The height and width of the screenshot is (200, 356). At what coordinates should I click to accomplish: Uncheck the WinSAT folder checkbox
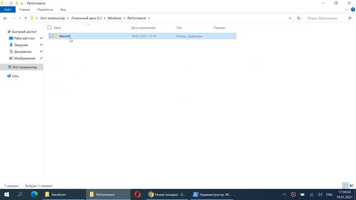click(x=51, y=36)
